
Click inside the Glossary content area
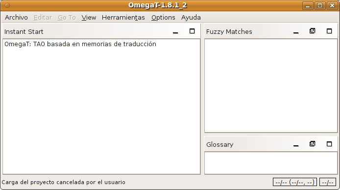tap(271, 163)
